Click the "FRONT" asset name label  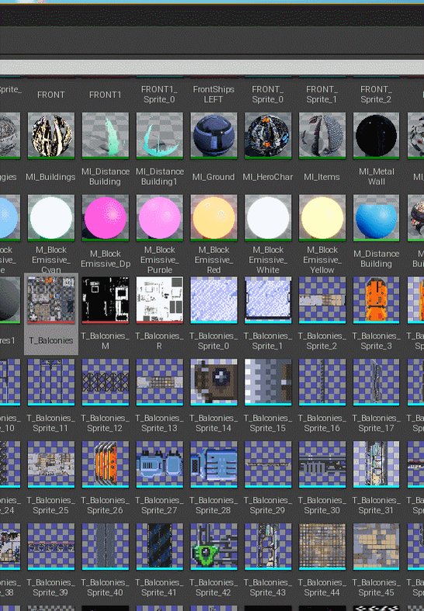point(51,95)
